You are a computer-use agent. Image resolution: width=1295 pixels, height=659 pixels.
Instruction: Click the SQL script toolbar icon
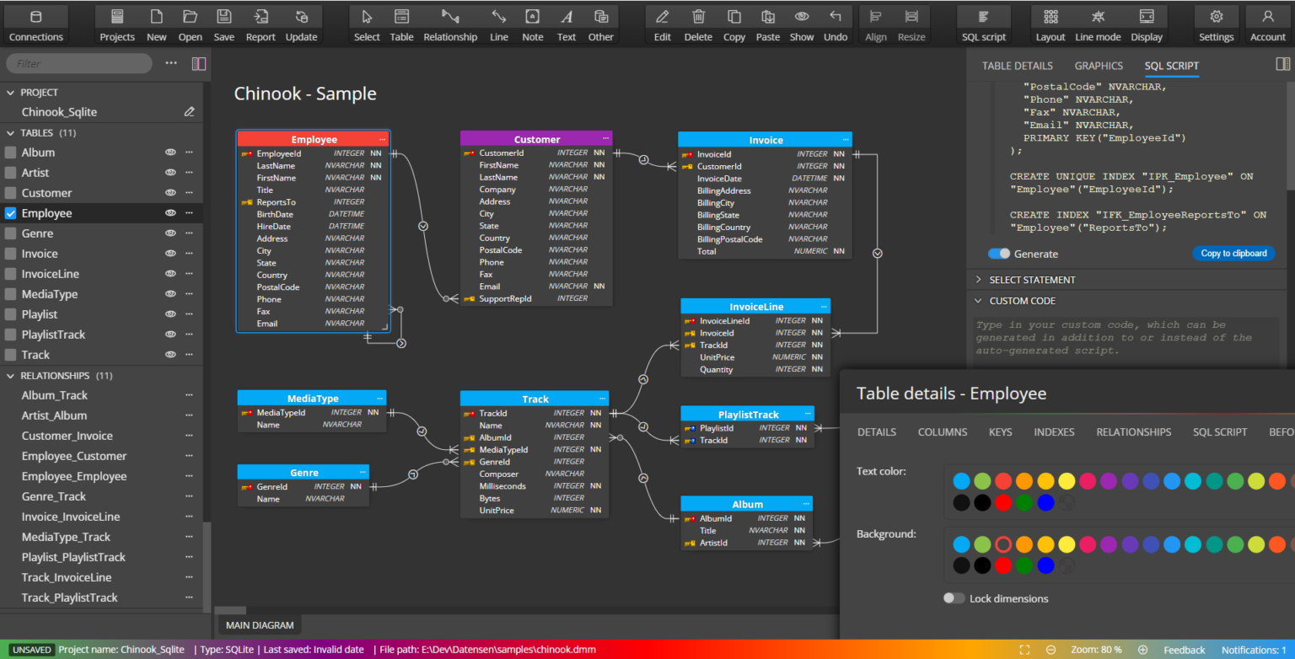point(983,23)
